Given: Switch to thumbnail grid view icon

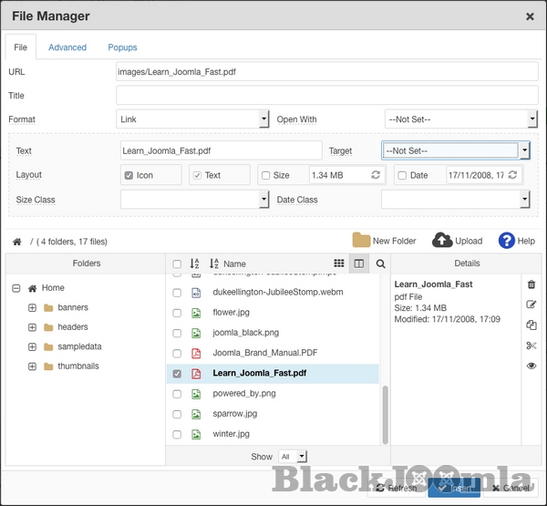Looking at the screenshot, I should (339, 263).
